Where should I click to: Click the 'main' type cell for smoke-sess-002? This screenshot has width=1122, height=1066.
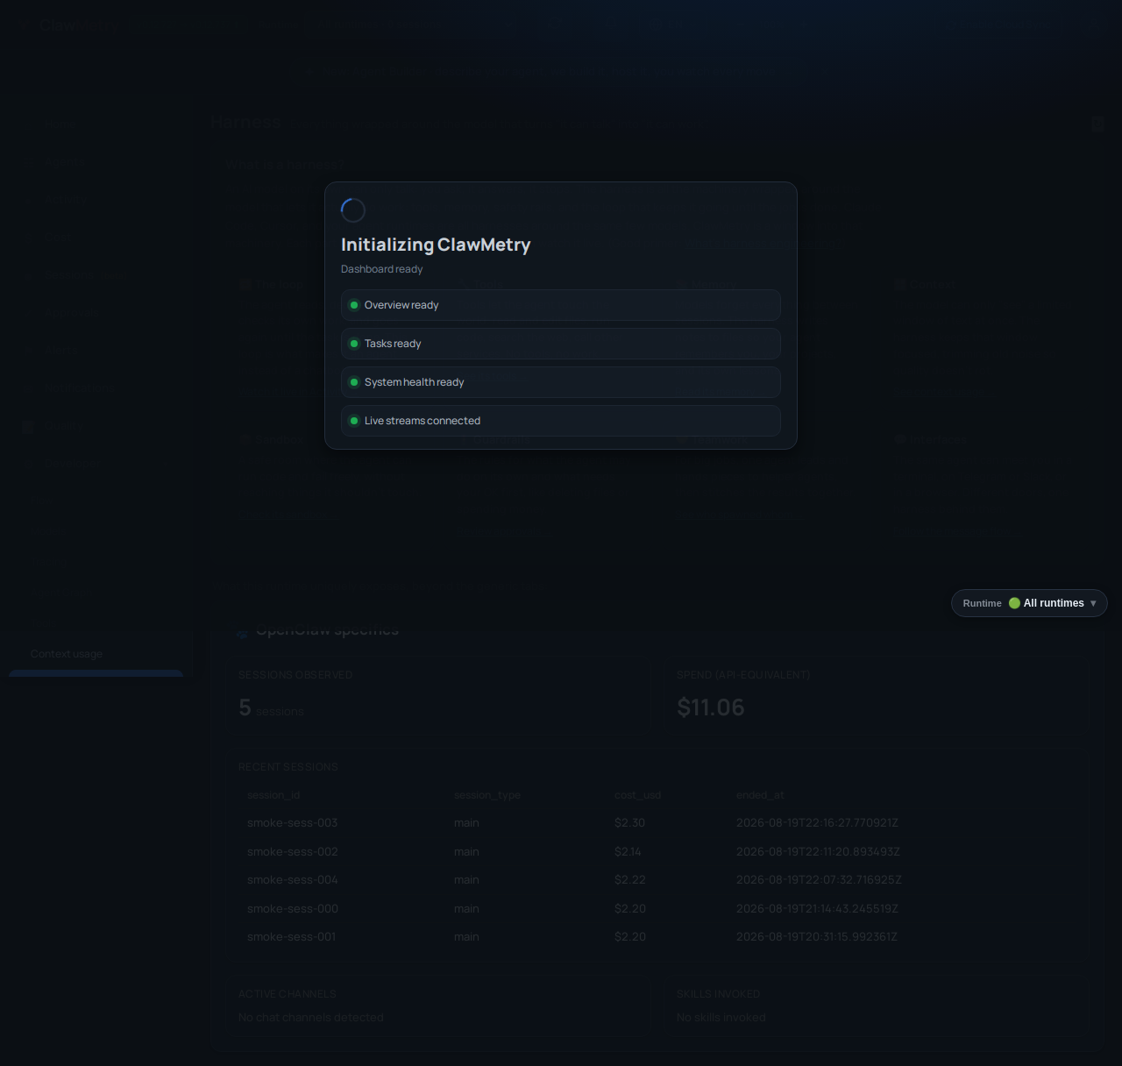tap(466, 852)
